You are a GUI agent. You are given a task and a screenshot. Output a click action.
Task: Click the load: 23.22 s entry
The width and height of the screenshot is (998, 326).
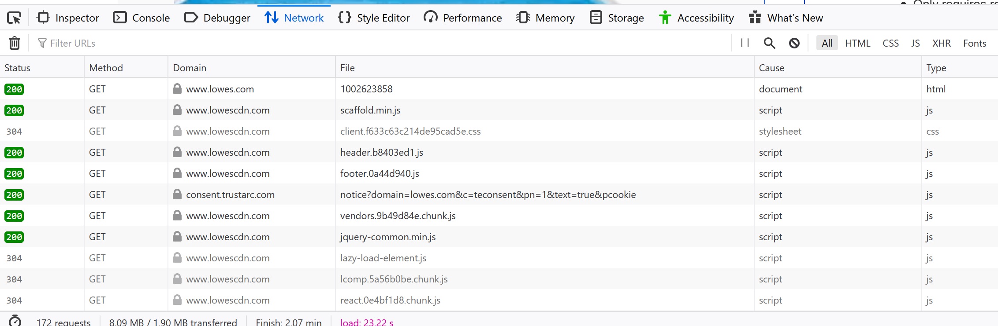(367, 322)
